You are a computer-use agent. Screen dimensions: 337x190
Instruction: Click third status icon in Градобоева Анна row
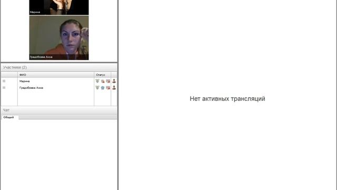tap(108, 88)
